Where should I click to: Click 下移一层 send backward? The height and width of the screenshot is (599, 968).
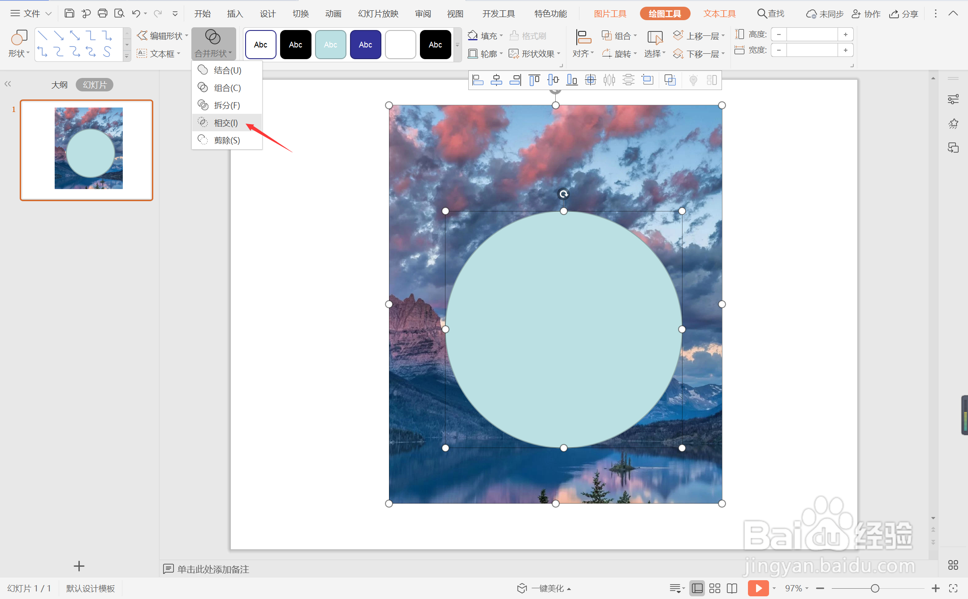click(x=698, y=54)
